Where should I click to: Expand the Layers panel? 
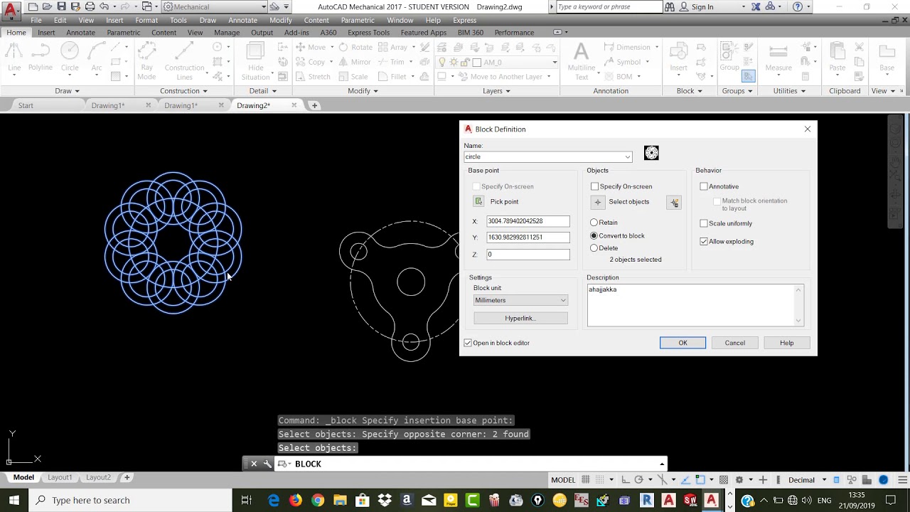coord(496,91)
